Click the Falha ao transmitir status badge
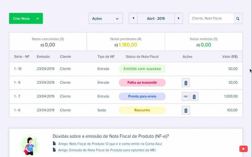252x157 pixels. coord(142,83)
